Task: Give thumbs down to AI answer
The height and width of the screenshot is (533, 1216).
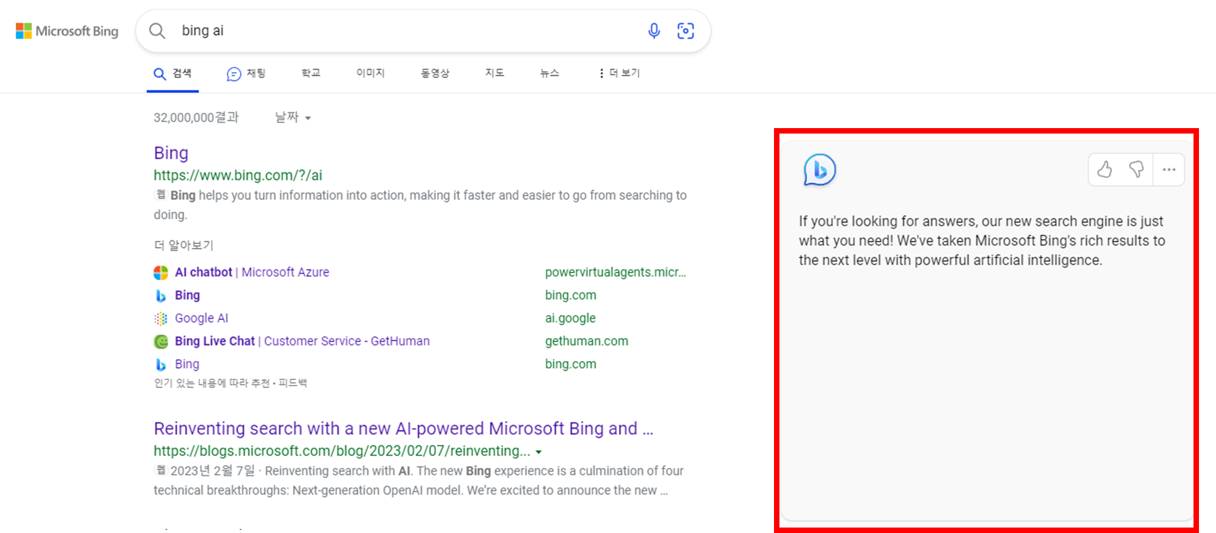Action: click(x=1136, y=170)
